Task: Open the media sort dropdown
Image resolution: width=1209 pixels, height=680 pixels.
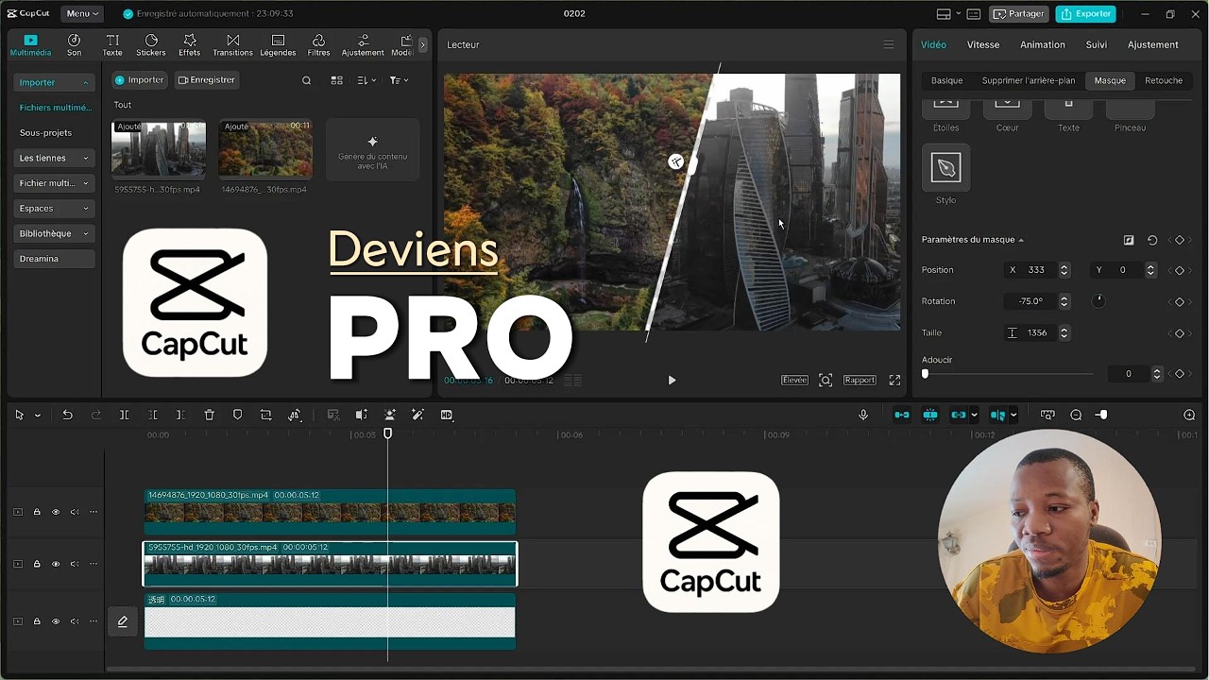Action: click(367, 80)
